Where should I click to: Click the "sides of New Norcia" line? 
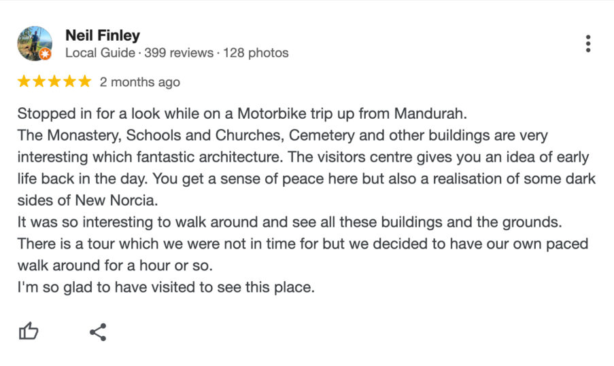(88, 200)
